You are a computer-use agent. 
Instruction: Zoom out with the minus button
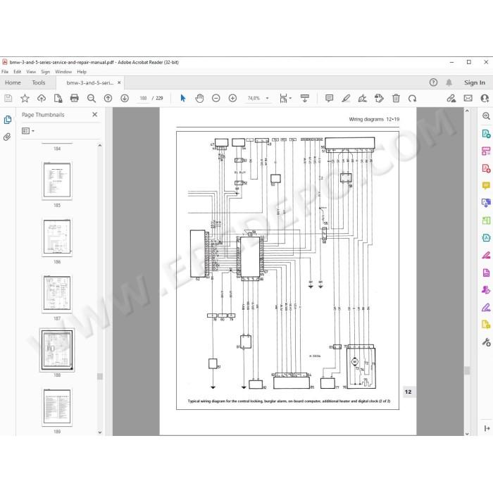point(216,99)
